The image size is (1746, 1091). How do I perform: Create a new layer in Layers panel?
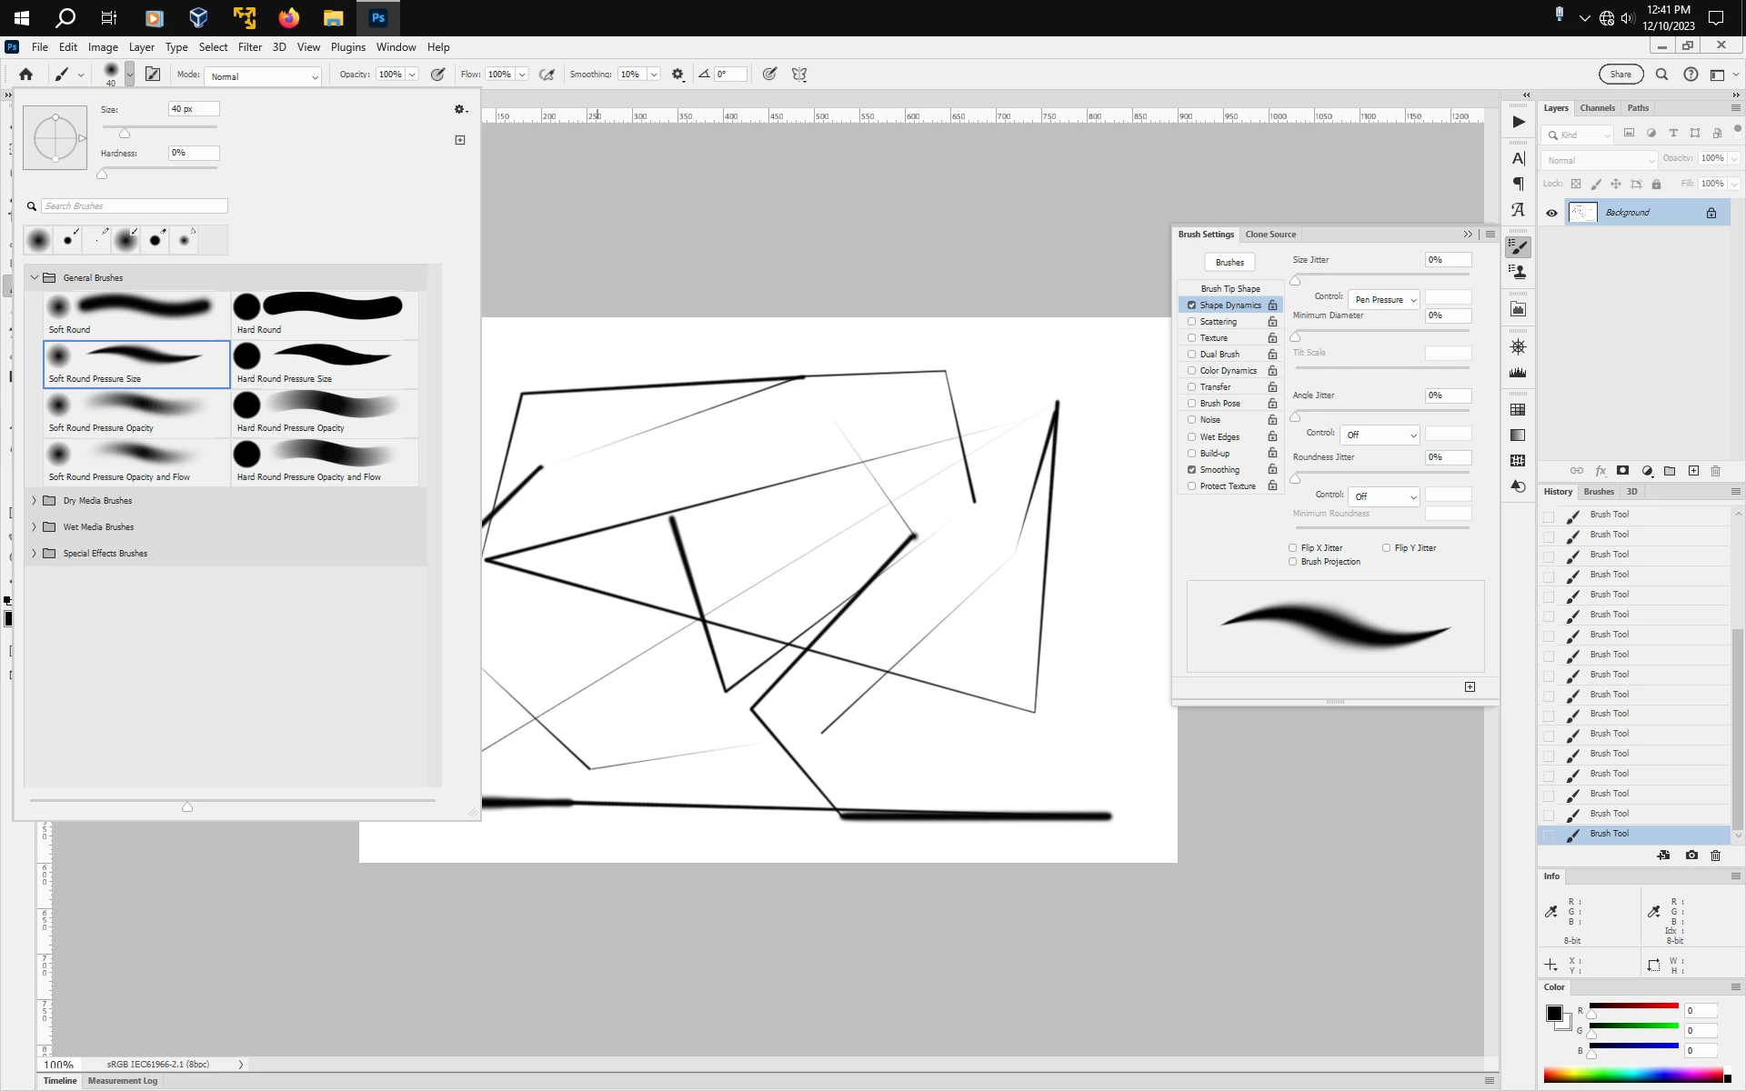click(x=1693, y=471)
